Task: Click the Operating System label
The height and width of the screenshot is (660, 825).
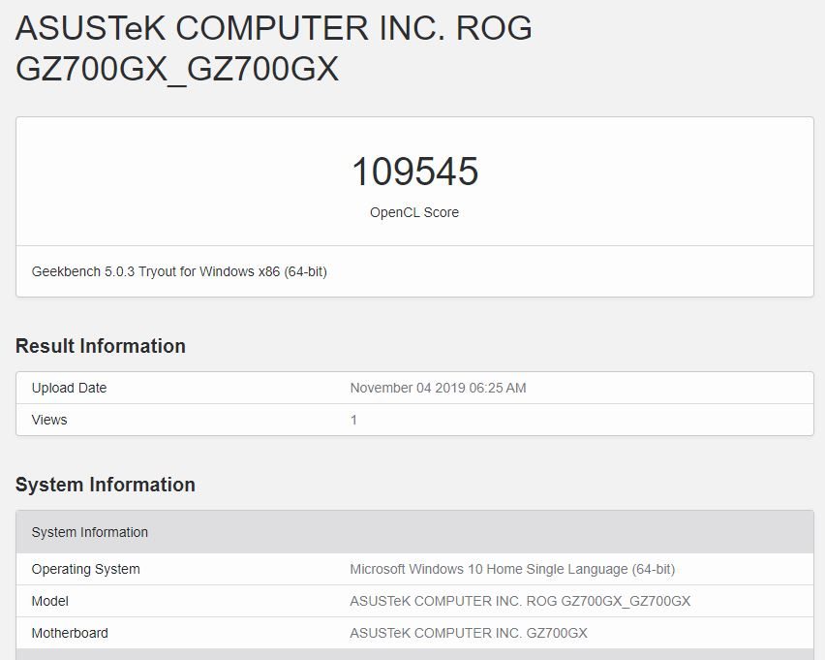Action: click(86, 570)
